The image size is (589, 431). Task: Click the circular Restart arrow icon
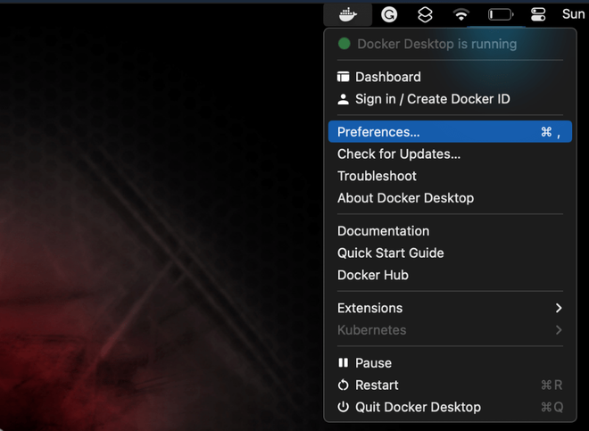[343, 385]
